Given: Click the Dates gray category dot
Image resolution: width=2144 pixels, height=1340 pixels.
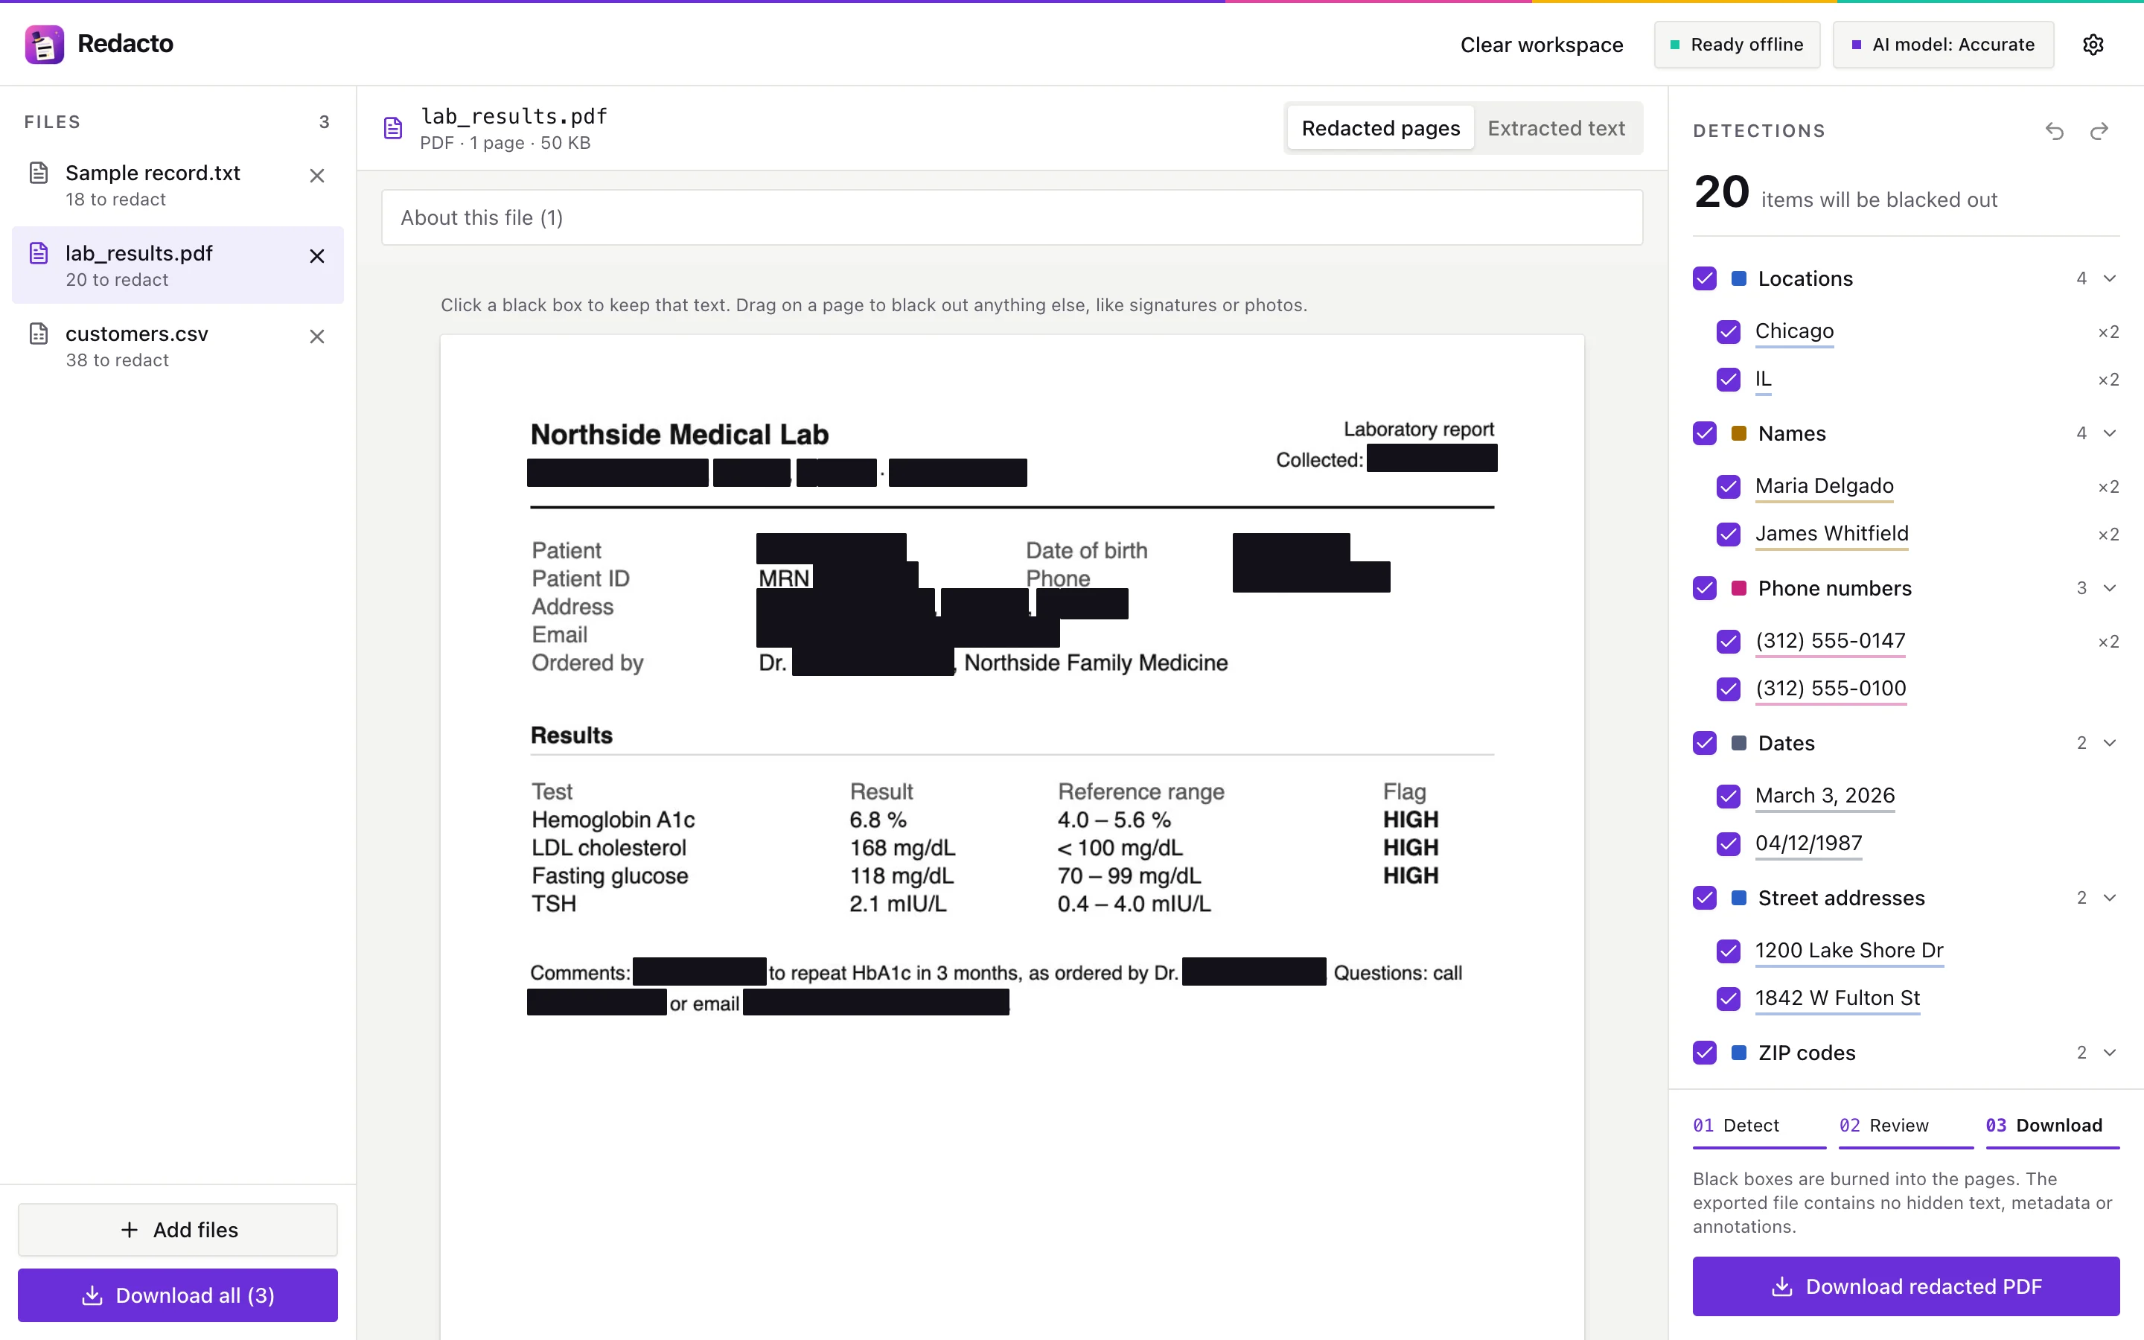Looking at the screenshot, I should click(1739, 743).
